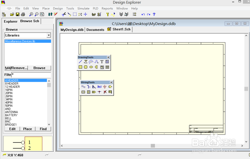Open the Reports menu
250x159 pixels.
107,8
